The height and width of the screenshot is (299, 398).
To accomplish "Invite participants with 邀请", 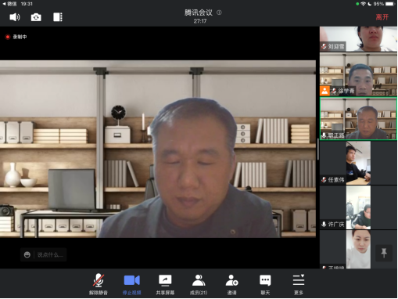I will 232,284.
